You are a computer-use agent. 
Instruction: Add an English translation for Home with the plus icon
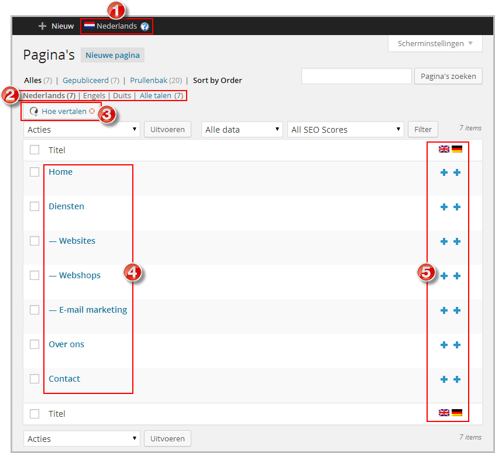tap(444, 172)
